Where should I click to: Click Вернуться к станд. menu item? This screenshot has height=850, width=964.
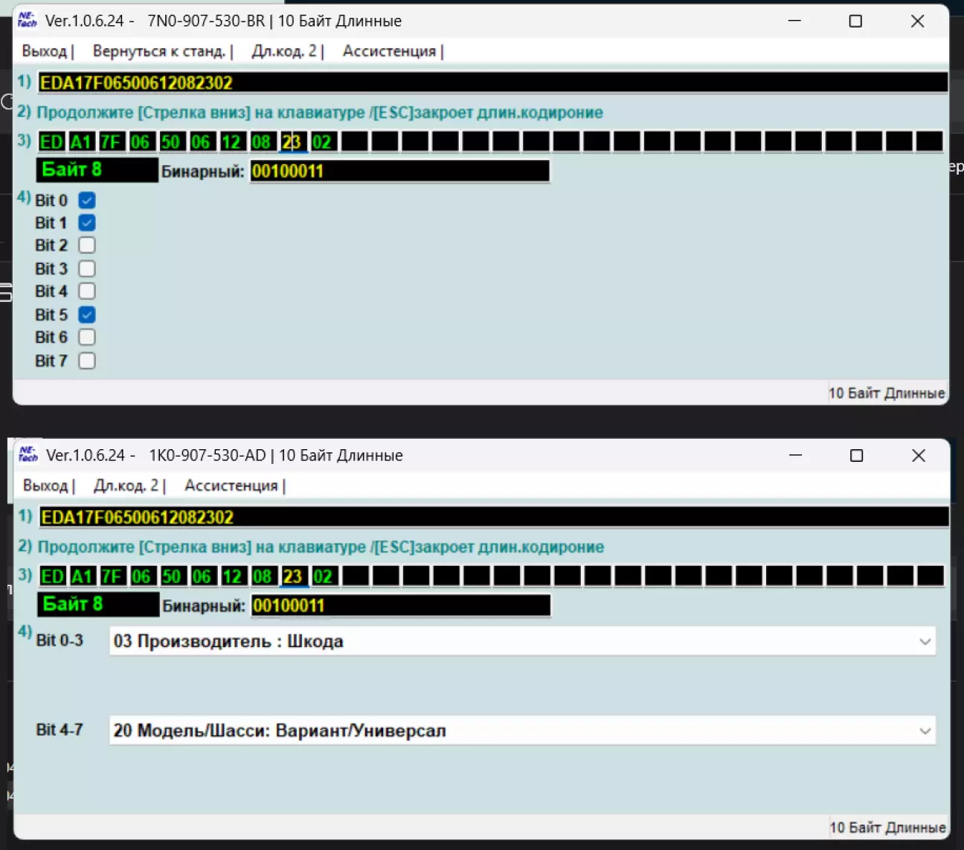point(159,51)
